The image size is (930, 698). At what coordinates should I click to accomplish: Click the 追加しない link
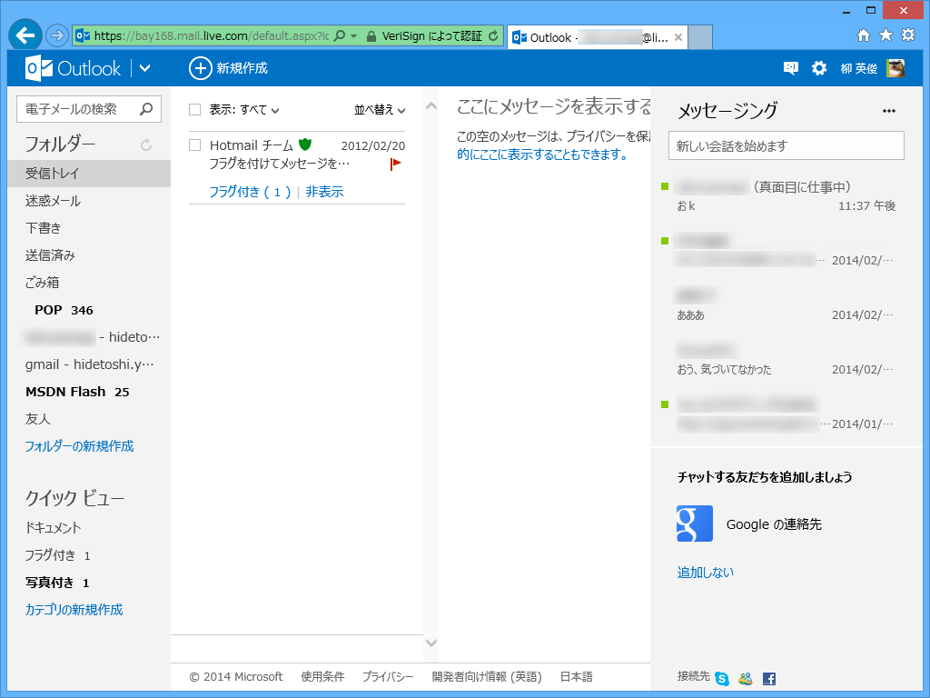[x=705, y=572]
